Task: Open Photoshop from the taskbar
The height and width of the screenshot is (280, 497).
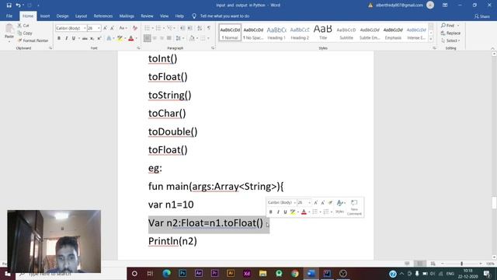Action: click(x=182, y=273)
